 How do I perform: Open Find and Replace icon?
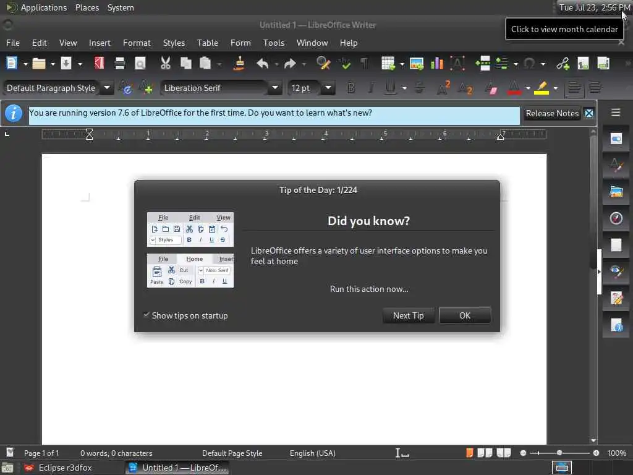click(323, 64)
